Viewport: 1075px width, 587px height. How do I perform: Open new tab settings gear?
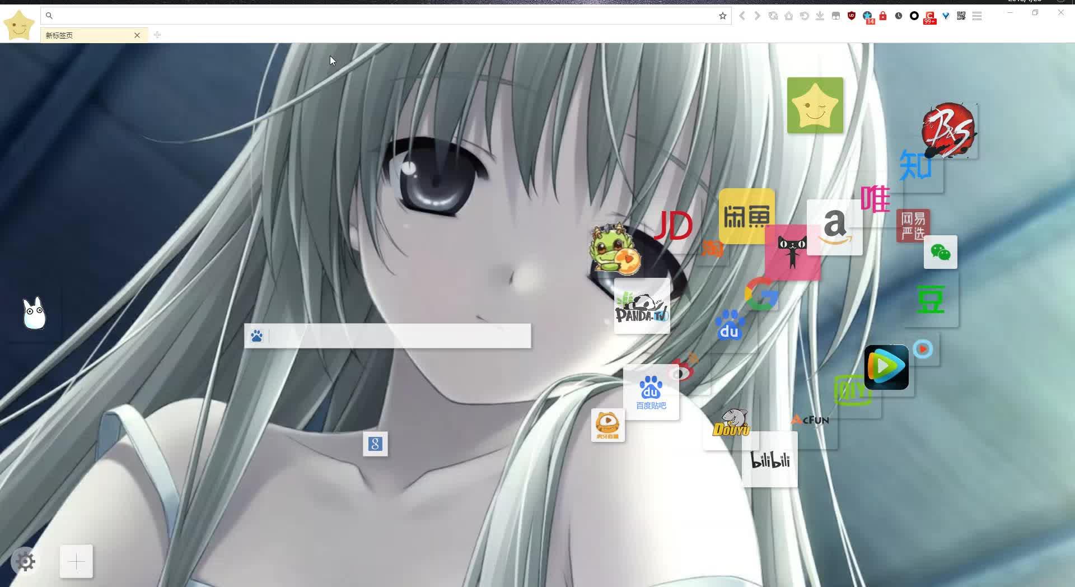click(x=25, y=561)
